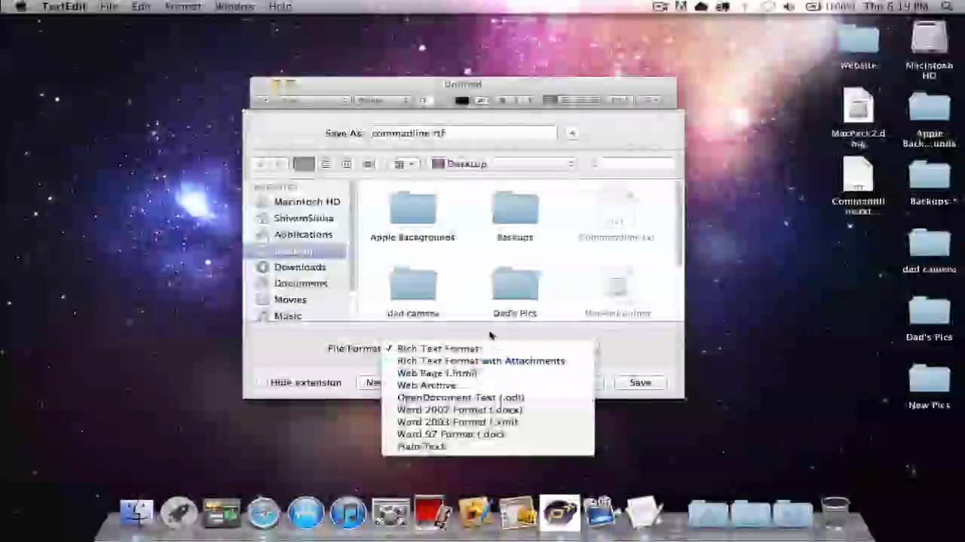The image size is (965, 542).
Task: Click the search field in save dialog
Action: [632, 164]
